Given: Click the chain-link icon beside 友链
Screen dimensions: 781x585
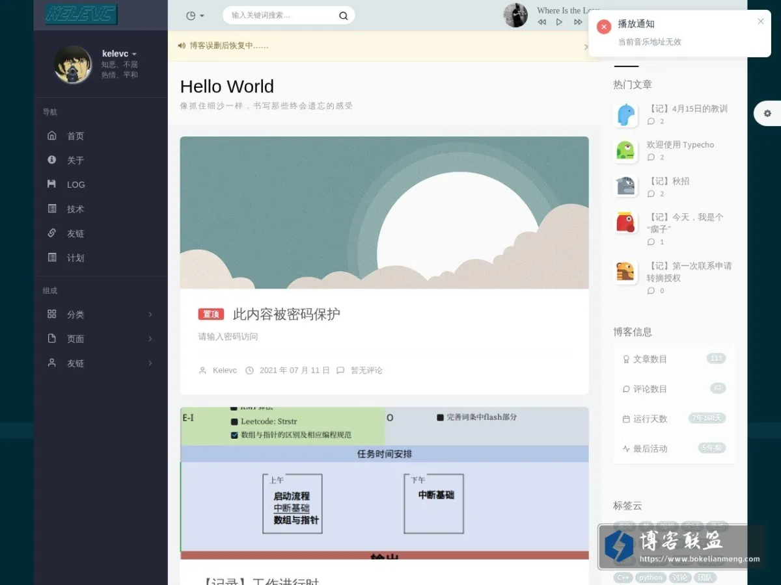Looking at the screenshot, I should 52,233.
